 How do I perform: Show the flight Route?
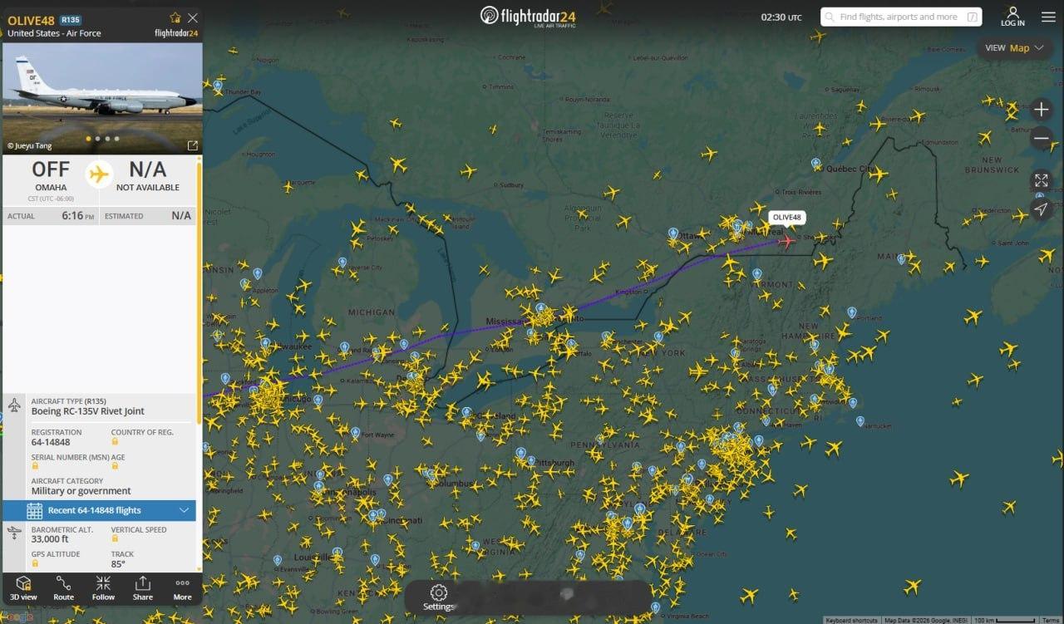pyautogui.click(x=64, y=587)
